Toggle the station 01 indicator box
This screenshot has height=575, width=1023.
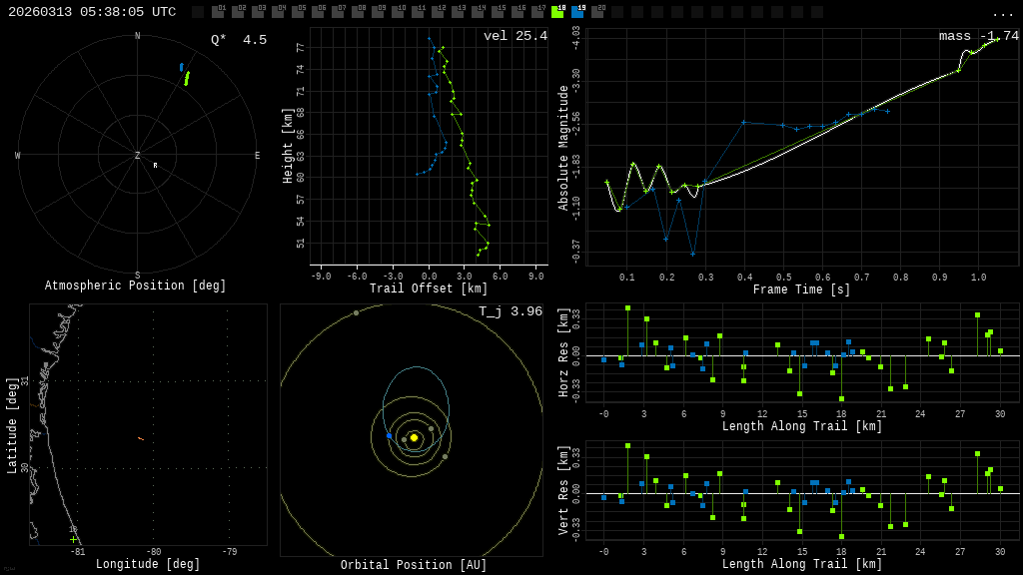click(218, 12)
